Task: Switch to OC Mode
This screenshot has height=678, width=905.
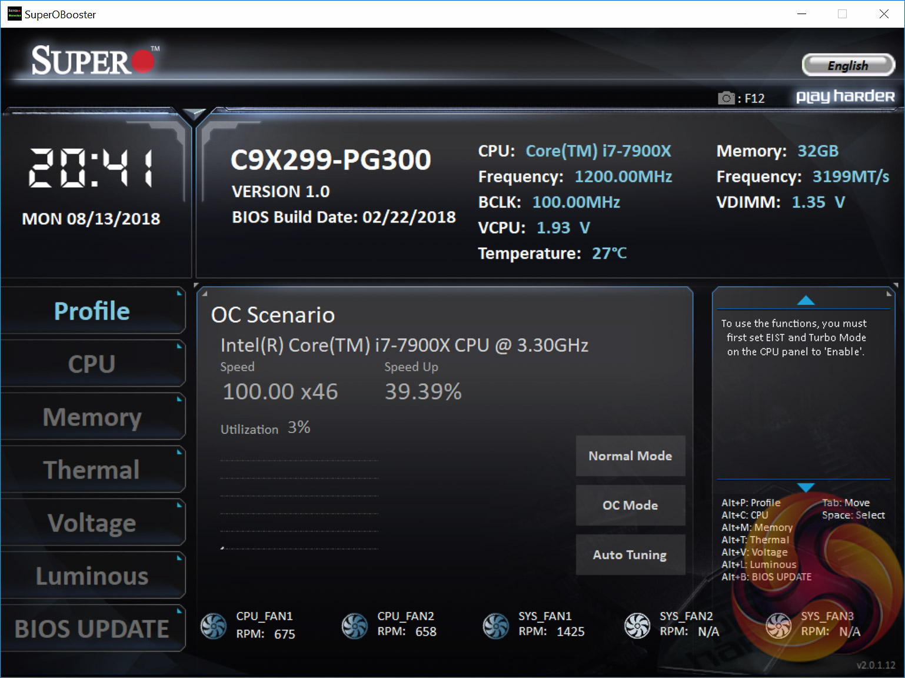Action: [630, 505]
